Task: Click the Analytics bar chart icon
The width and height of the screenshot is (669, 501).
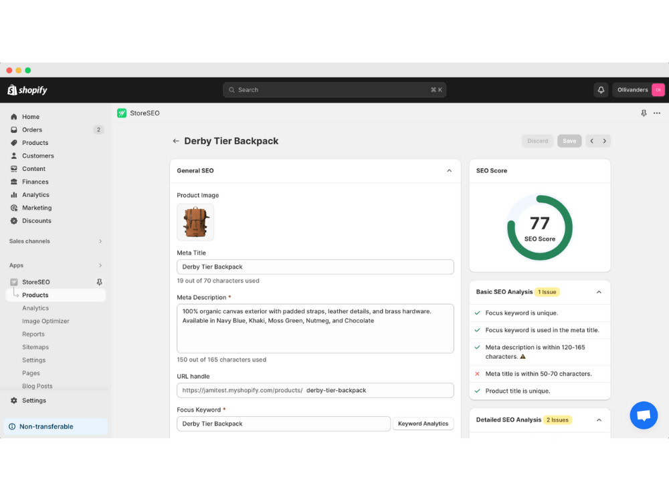Action: [14, 194]
